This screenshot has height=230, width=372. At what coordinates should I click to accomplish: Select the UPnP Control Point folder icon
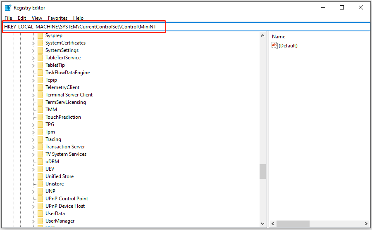41,199
